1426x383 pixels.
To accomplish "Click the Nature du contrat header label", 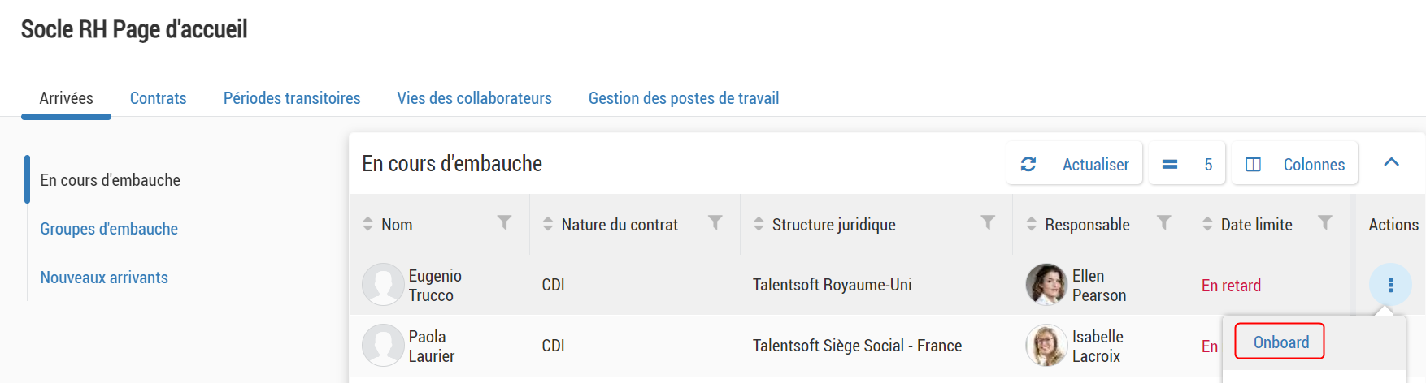I will tap(620, 225).
